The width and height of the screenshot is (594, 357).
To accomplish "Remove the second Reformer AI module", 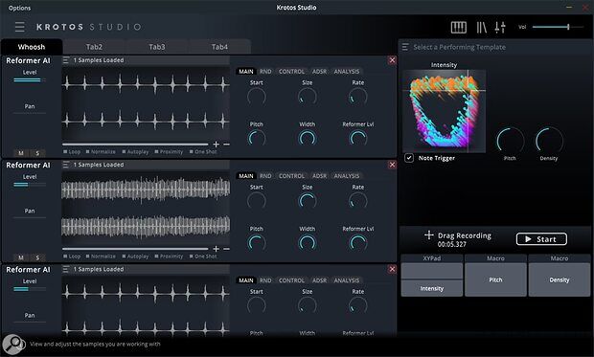I will [392, 165].
